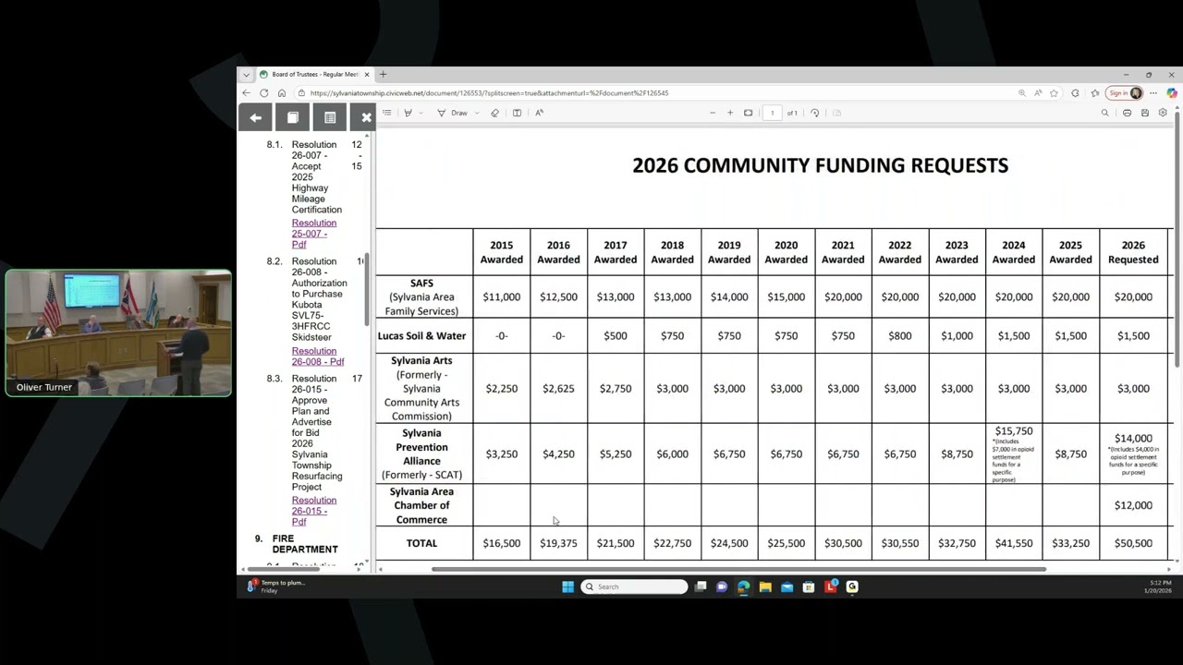
Task: Open the weather widget Temps to plummet
Action: 275,586
